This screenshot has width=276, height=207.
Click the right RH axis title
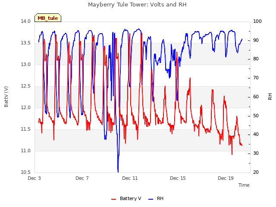(270, 97)
